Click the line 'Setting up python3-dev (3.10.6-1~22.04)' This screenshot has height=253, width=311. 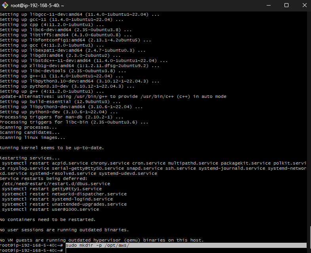[59, 112]
